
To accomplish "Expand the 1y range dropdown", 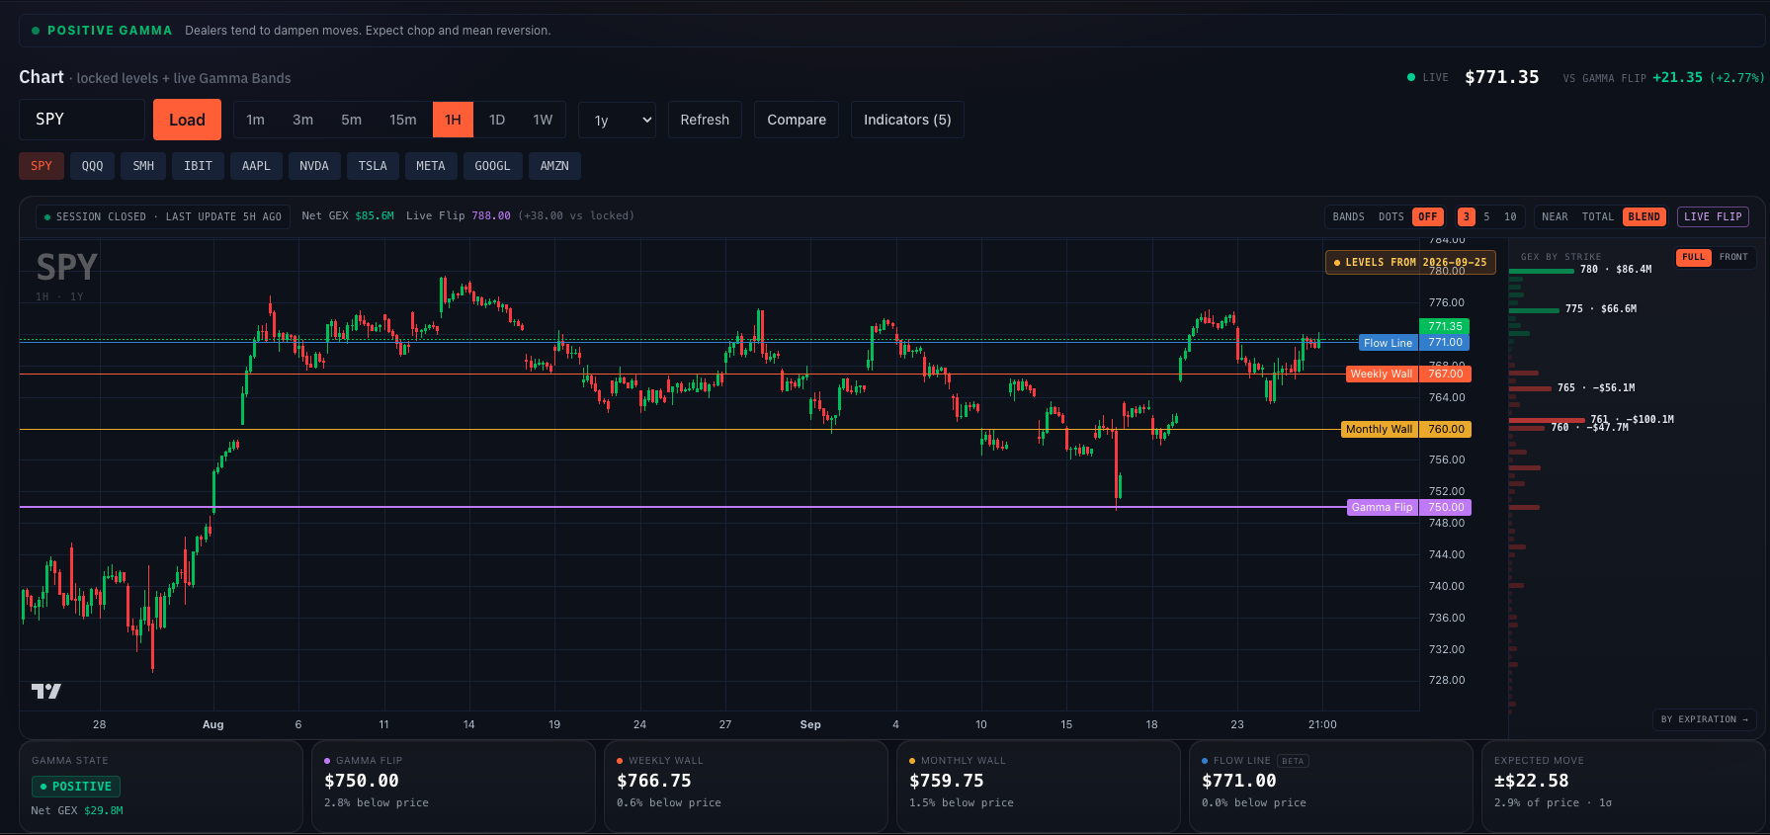I will point(617,120).
